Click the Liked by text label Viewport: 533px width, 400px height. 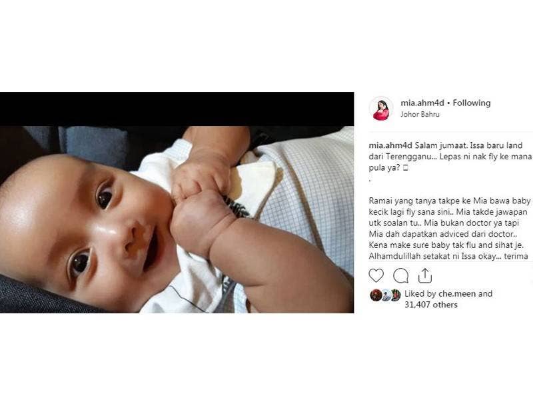[x=420, y=293]
